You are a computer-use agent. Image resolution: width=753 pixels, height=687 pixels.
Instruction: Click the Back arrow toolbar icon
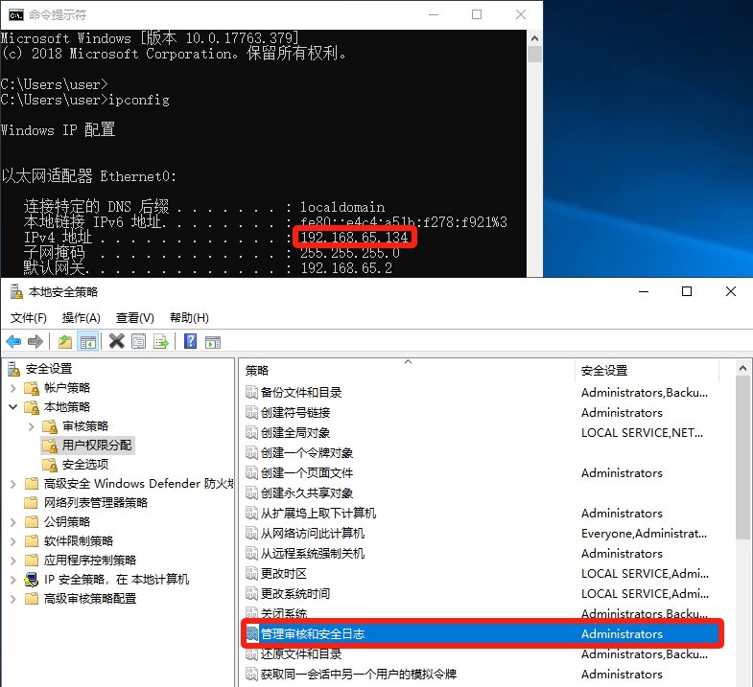(x=13, y=342)
